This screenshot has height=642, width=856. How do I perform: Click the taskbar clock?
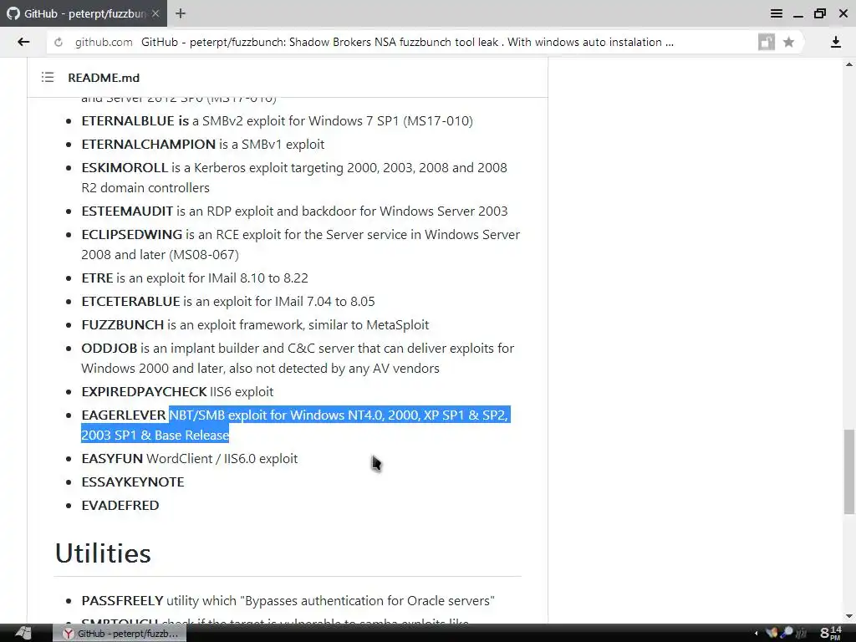tap(830, 634)
